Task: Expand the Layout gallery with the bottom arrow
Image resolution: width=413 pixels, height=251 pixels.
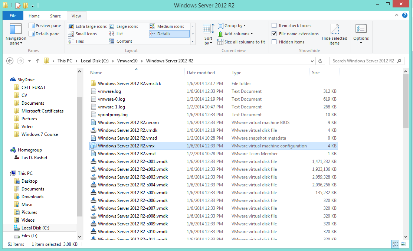Action: click(x=193, y=41)
